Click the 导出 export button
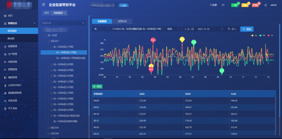The height and width of the screenshot is (139, 282). coord(97,87)
